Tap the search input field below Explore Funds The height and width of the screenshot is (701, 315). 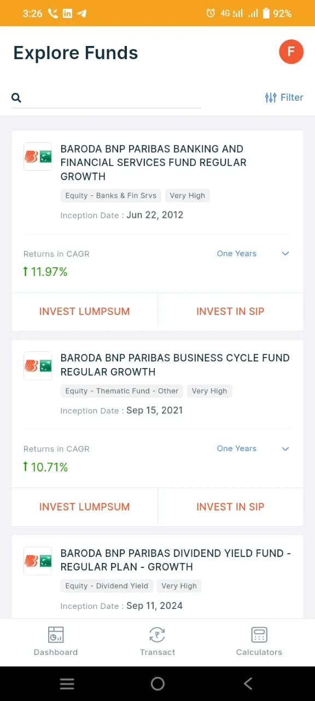point(109,97)
